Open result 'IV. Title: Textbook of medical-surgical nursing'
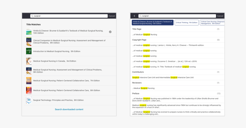 164,67
